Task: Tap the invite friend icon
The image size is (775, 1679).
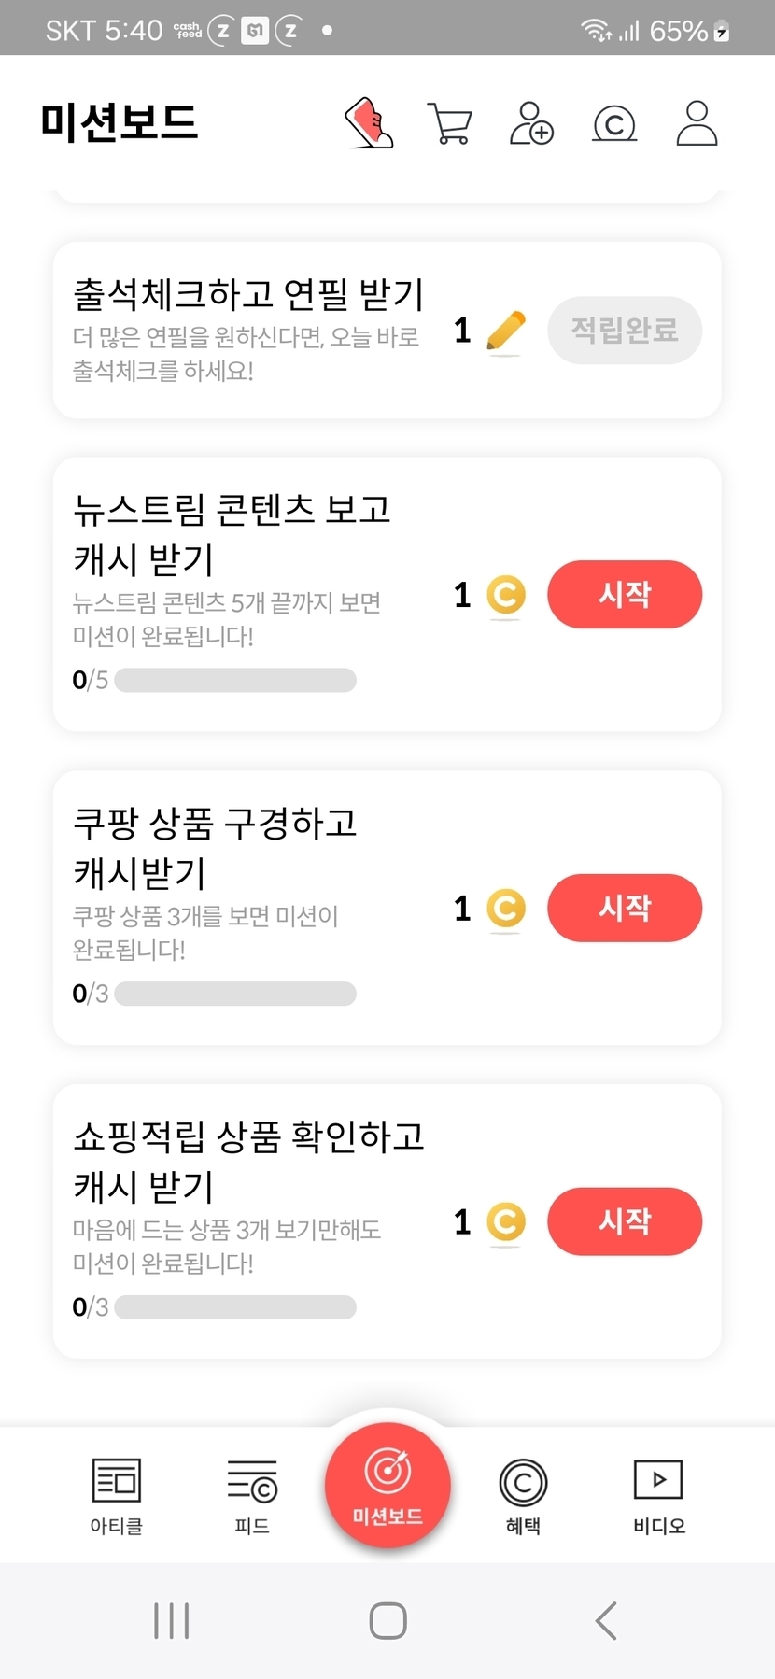Action: (531, 124)
